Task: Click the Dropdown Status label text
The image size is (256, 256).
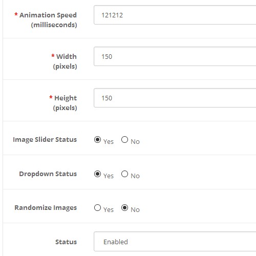Action: [x=48, y=174]
